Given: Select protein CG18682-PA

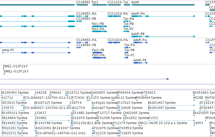Looking at the screenshot, I should (82, 43).
